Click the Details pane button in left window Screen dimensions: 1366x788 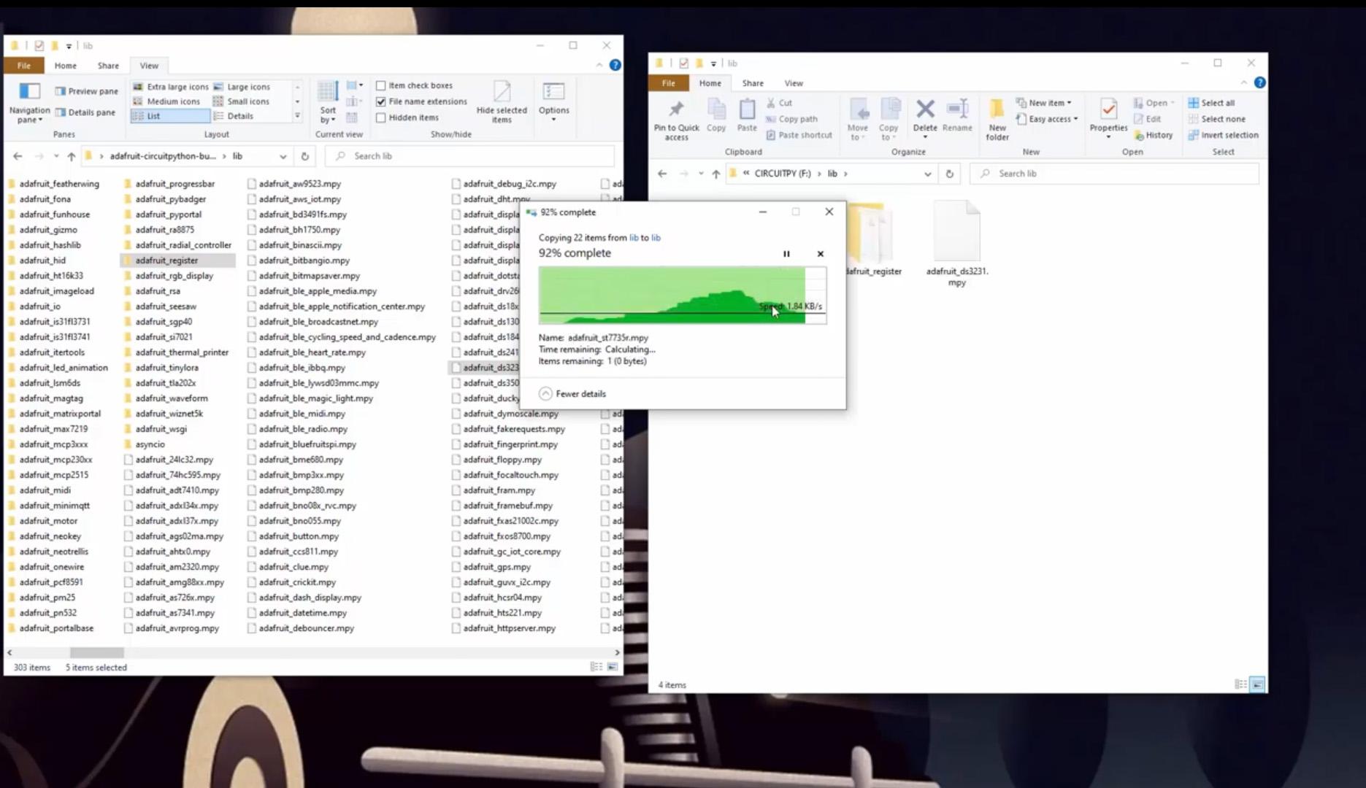tap(85, 112)
